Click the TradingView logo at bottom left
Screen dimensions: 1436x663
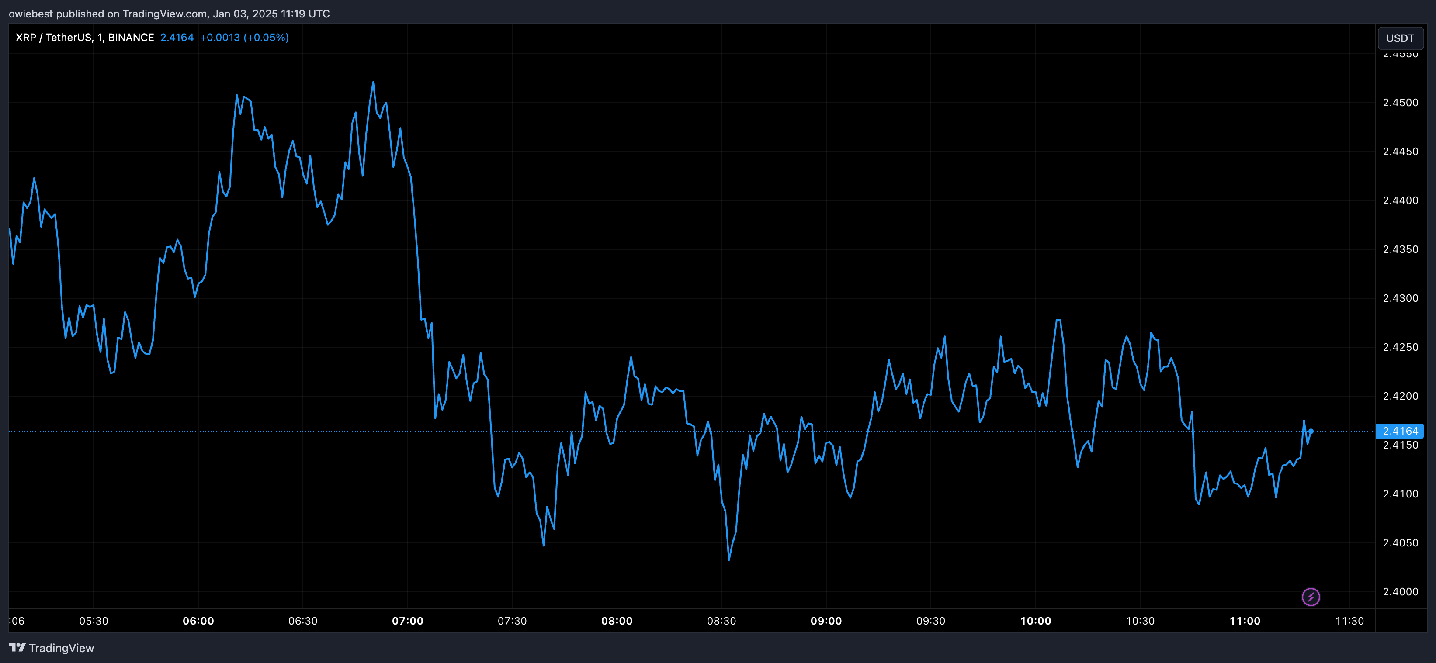51,648
